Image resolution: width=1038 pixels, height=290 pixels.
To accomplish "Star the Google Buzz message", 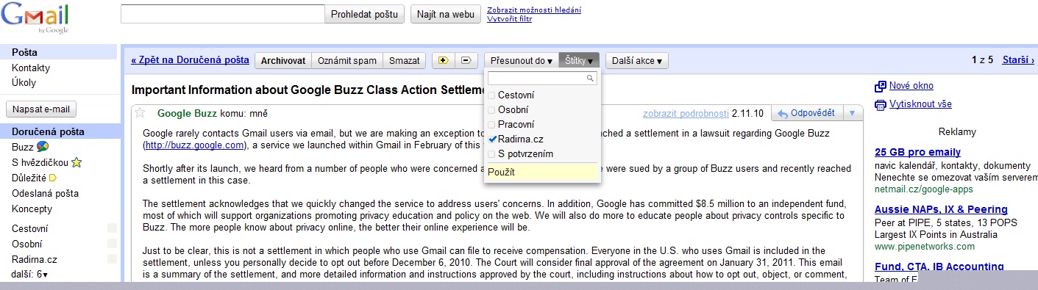I will [140, 113].
